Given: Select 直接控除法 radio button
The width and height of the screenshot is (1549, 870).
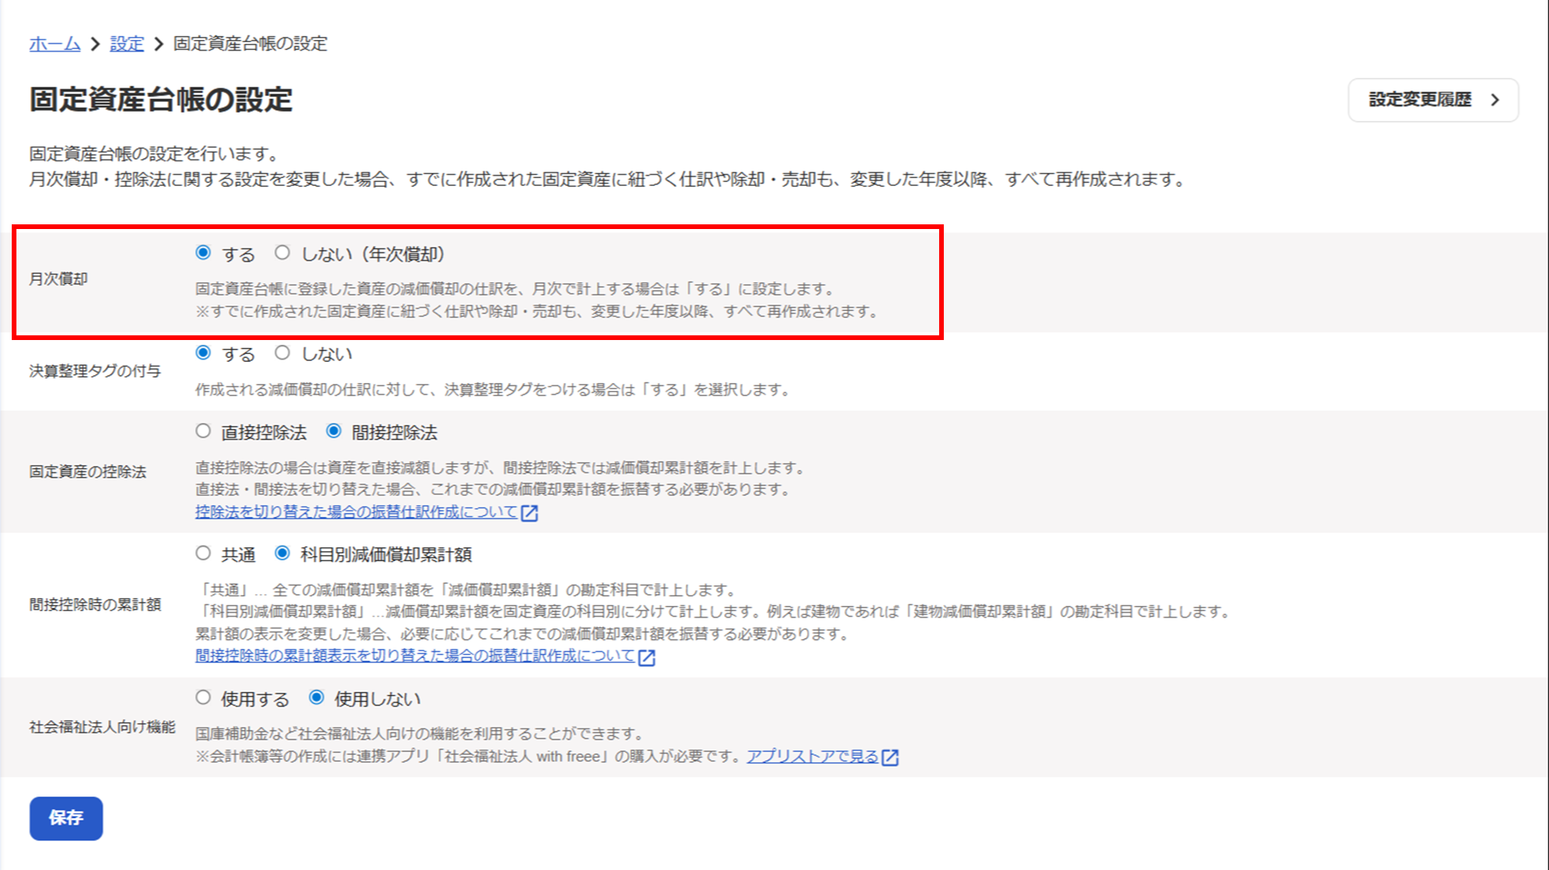Looking at the screenshot, I should point(203,431).
